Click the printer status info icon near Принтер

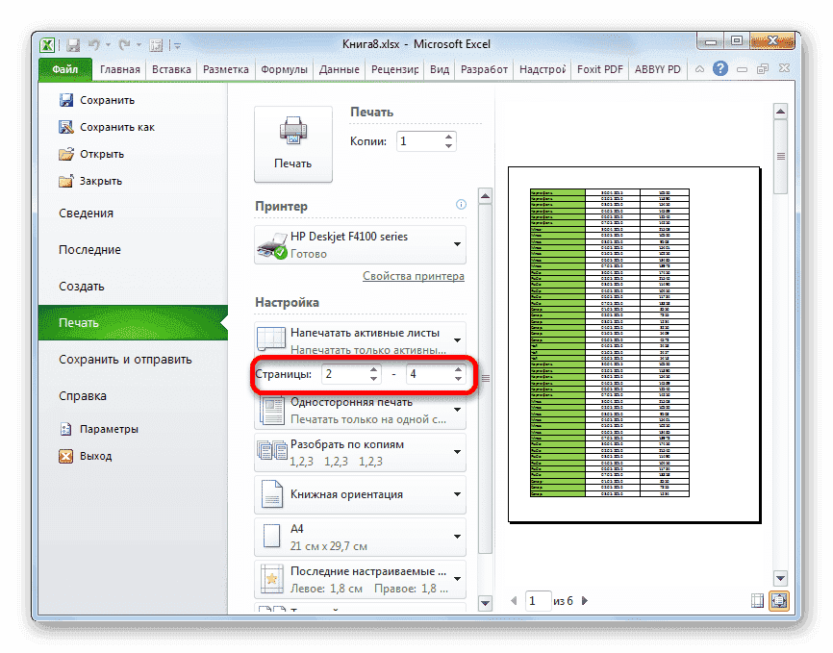pyautogui.click(x=461, y=205)
